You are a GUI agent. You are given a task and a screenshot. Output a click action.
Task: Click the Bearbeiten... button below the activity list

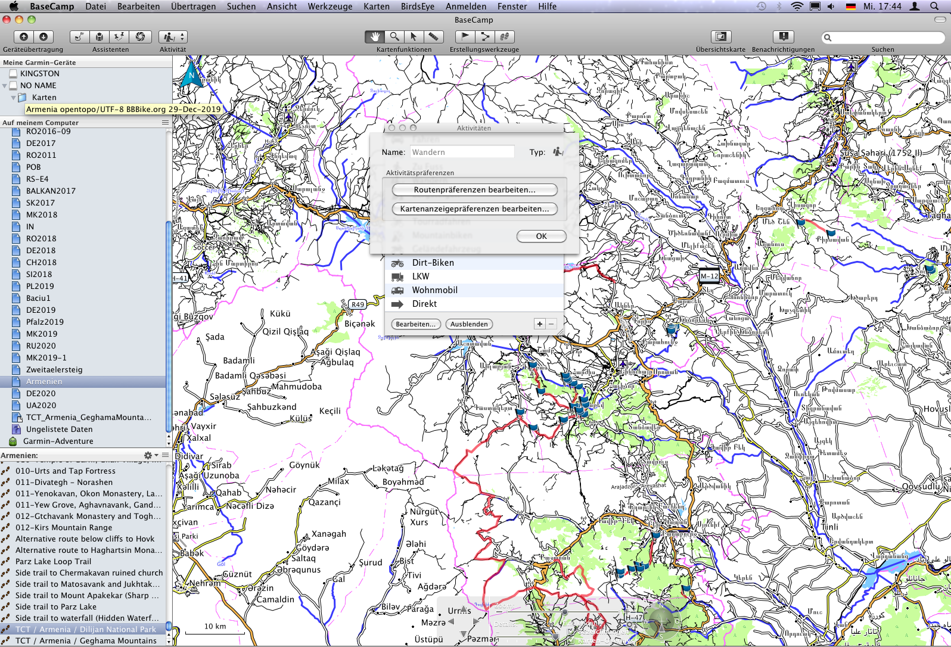415,324
